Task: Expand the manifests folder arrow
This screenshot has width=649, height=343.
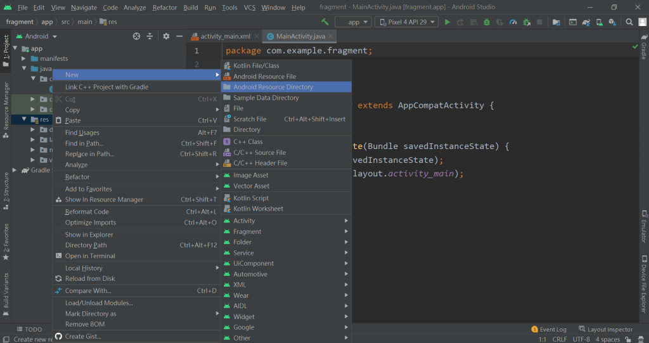Action: click(x=24, y=59)
